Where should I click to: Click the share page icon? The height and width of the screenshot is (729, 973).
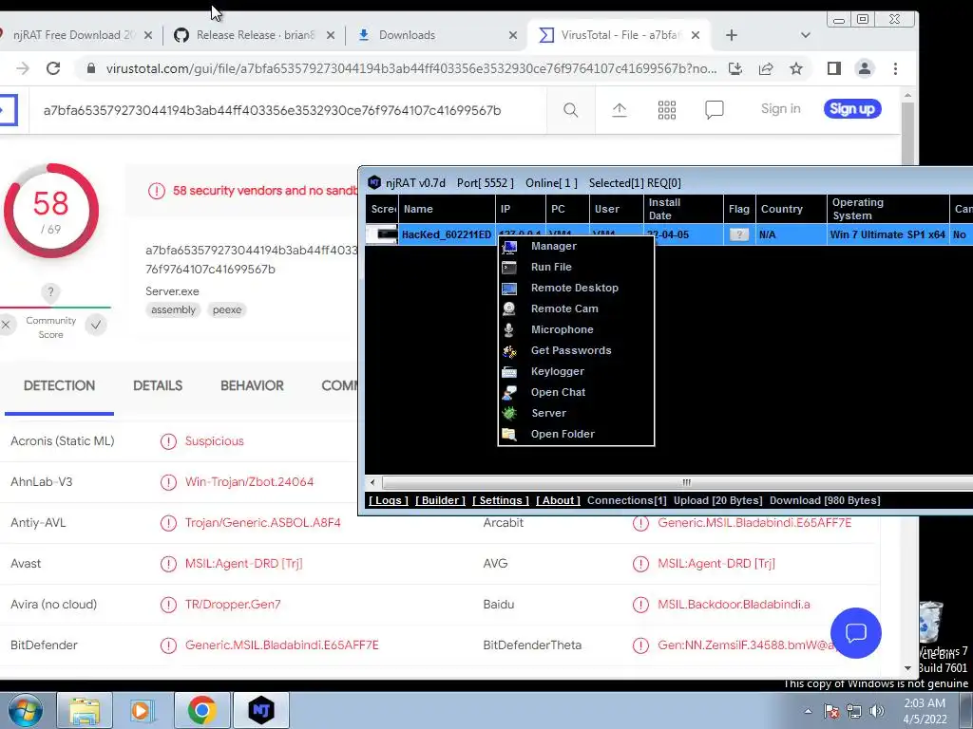tap(766, 68)
